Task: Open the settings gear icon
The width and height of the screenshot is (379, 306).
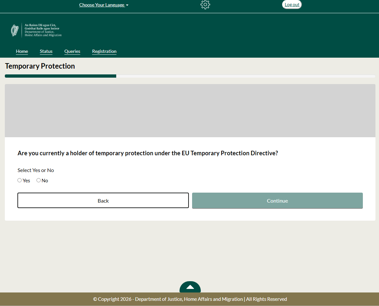Action: [x=205, y=5]
